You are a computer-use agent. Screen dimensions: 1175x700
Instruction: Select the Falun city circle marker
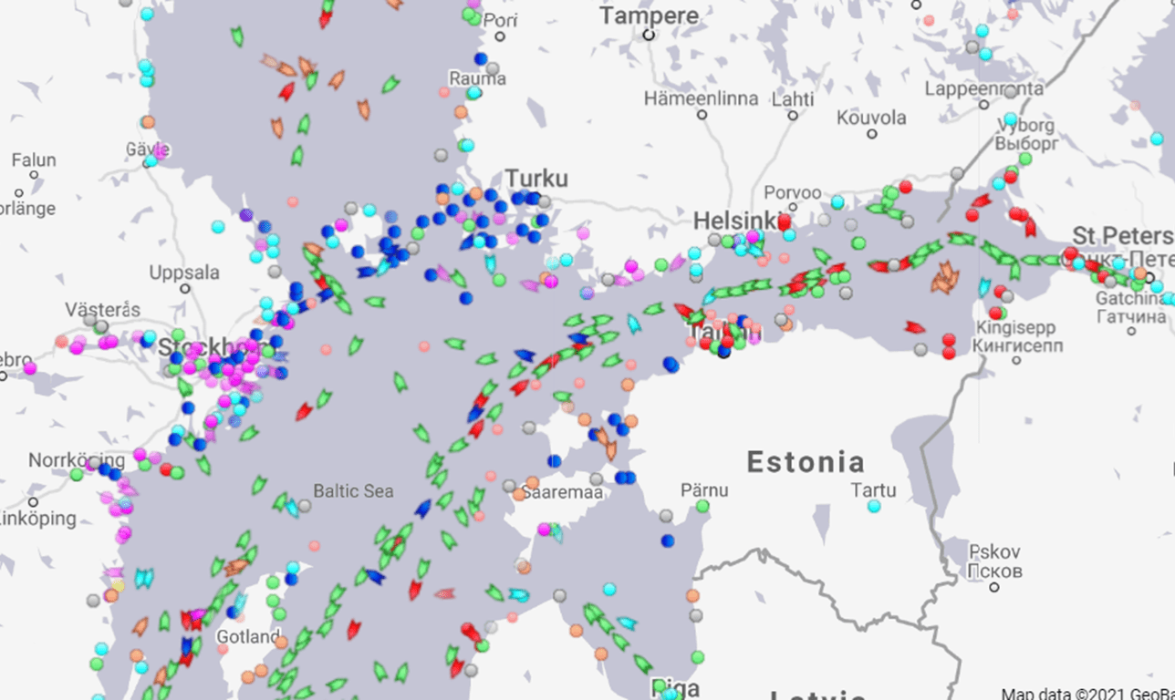pyautogui.click(x=36, y=175)
